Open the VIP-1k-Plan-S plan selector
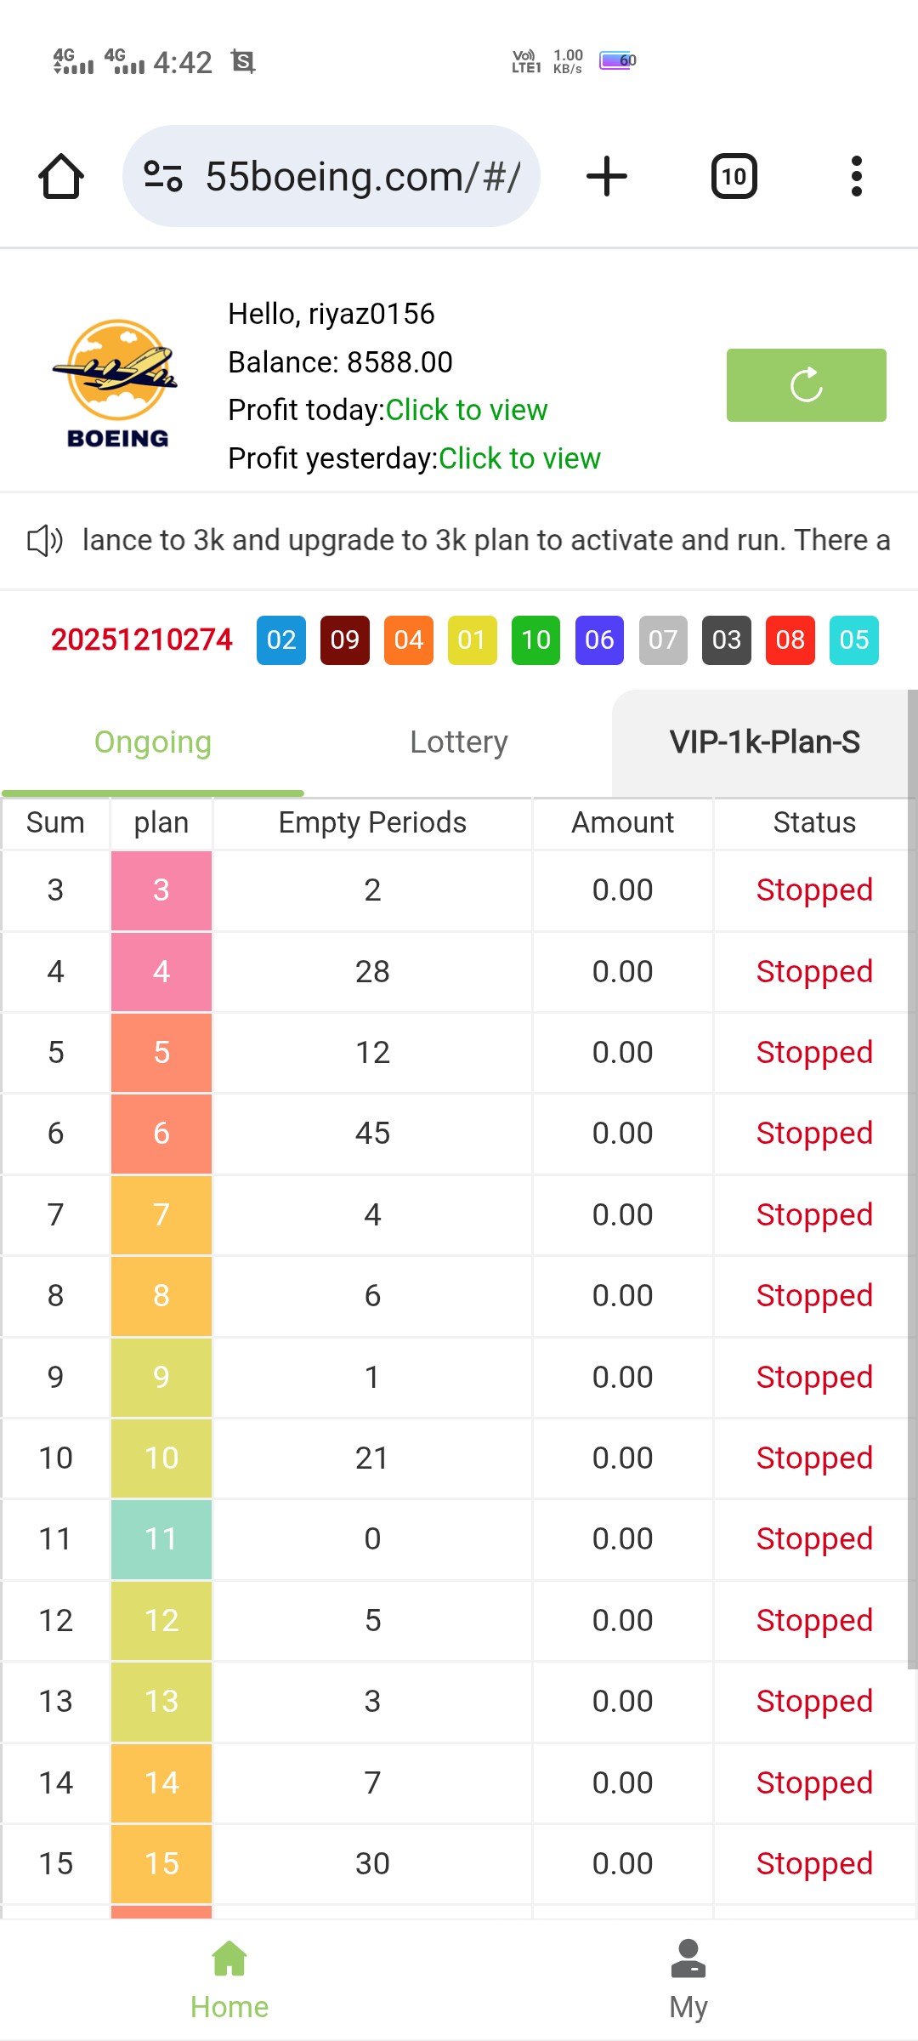The image size is (918, 2041). (x=763, y=742)
